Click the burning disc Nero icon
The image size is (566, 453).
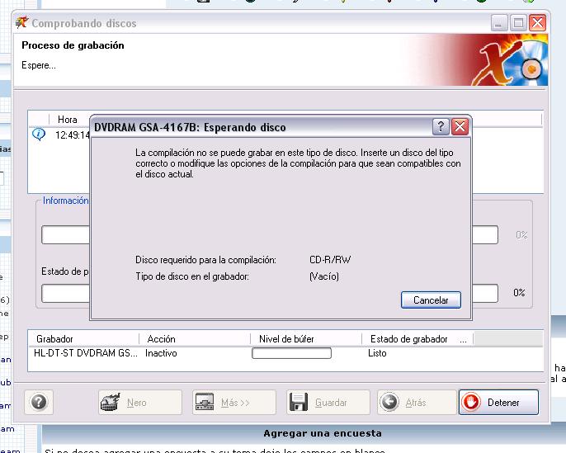tap(110, 402)
